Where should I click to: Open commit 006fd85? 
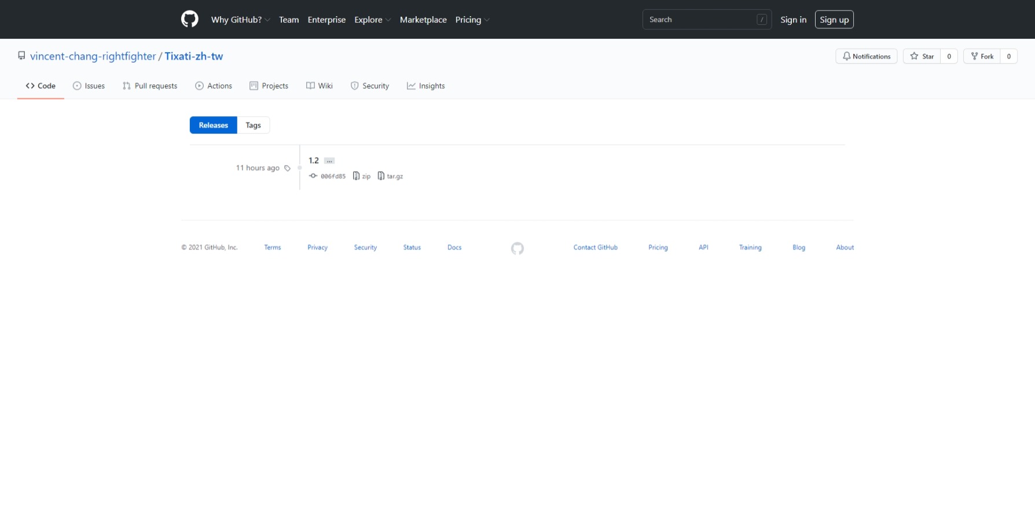pos(328,176)
